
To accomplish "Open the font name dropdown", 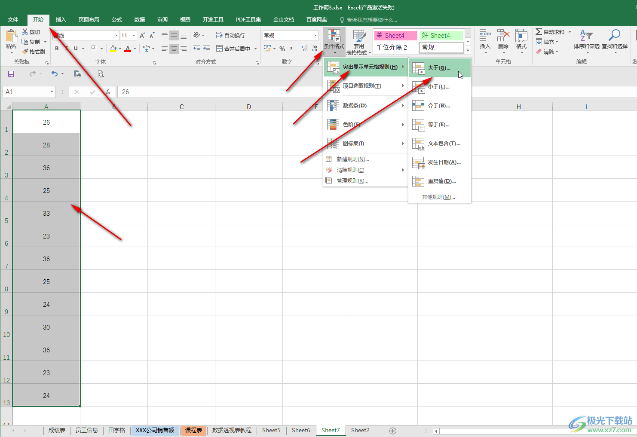I will [116, 35].
